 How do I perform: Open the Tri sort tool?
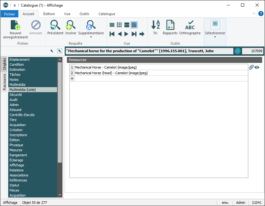pos(155,25)
